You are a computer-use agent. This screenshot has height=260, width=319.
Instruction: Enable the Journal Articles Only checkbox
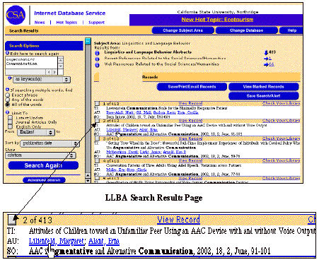[x=10, y=122]
